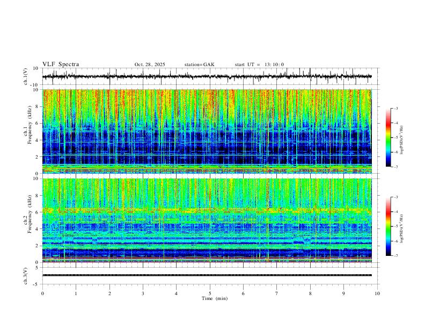The width and height of the screenshot is (425, 329).
Task: Click time axis tick label "3"
Action: coord(143,294)
